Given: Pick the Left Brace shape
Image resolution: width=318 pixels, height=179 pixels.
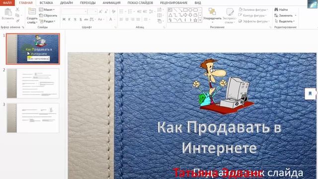Looking at the screenshot, I should click(x=185, y=20).
